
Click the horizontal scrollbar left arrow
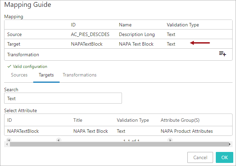[7, 144]
